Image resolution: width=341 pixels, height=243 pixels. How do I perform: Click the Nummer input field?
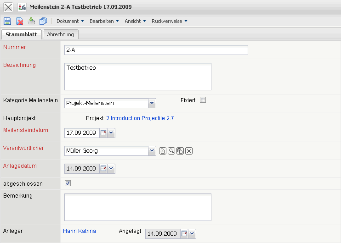[156, 50]
